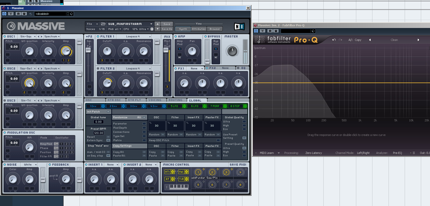Viewport: 430px width, 206px height.
Task: Check the Keep OSC Pitch checkbox
Action: coord(218,140)
